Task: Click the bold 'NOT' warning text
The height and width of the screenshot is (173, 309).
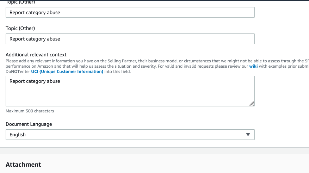Action: point(15,72)
